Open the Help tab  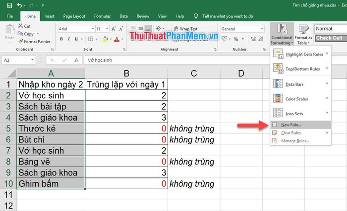point(179,16)
